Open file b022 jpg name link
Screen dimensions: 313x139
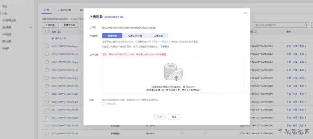click(64, 94)
